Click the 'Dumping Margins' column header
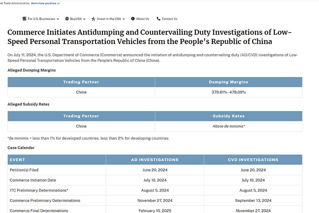319x213 pixels. pos(229,82)
